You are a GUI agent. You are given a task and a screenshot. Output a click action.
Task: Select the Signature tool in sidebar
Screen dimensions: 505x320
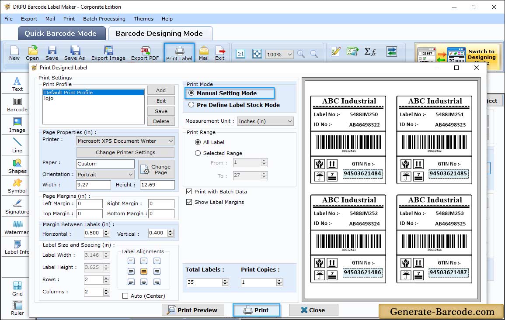point(17,207)
